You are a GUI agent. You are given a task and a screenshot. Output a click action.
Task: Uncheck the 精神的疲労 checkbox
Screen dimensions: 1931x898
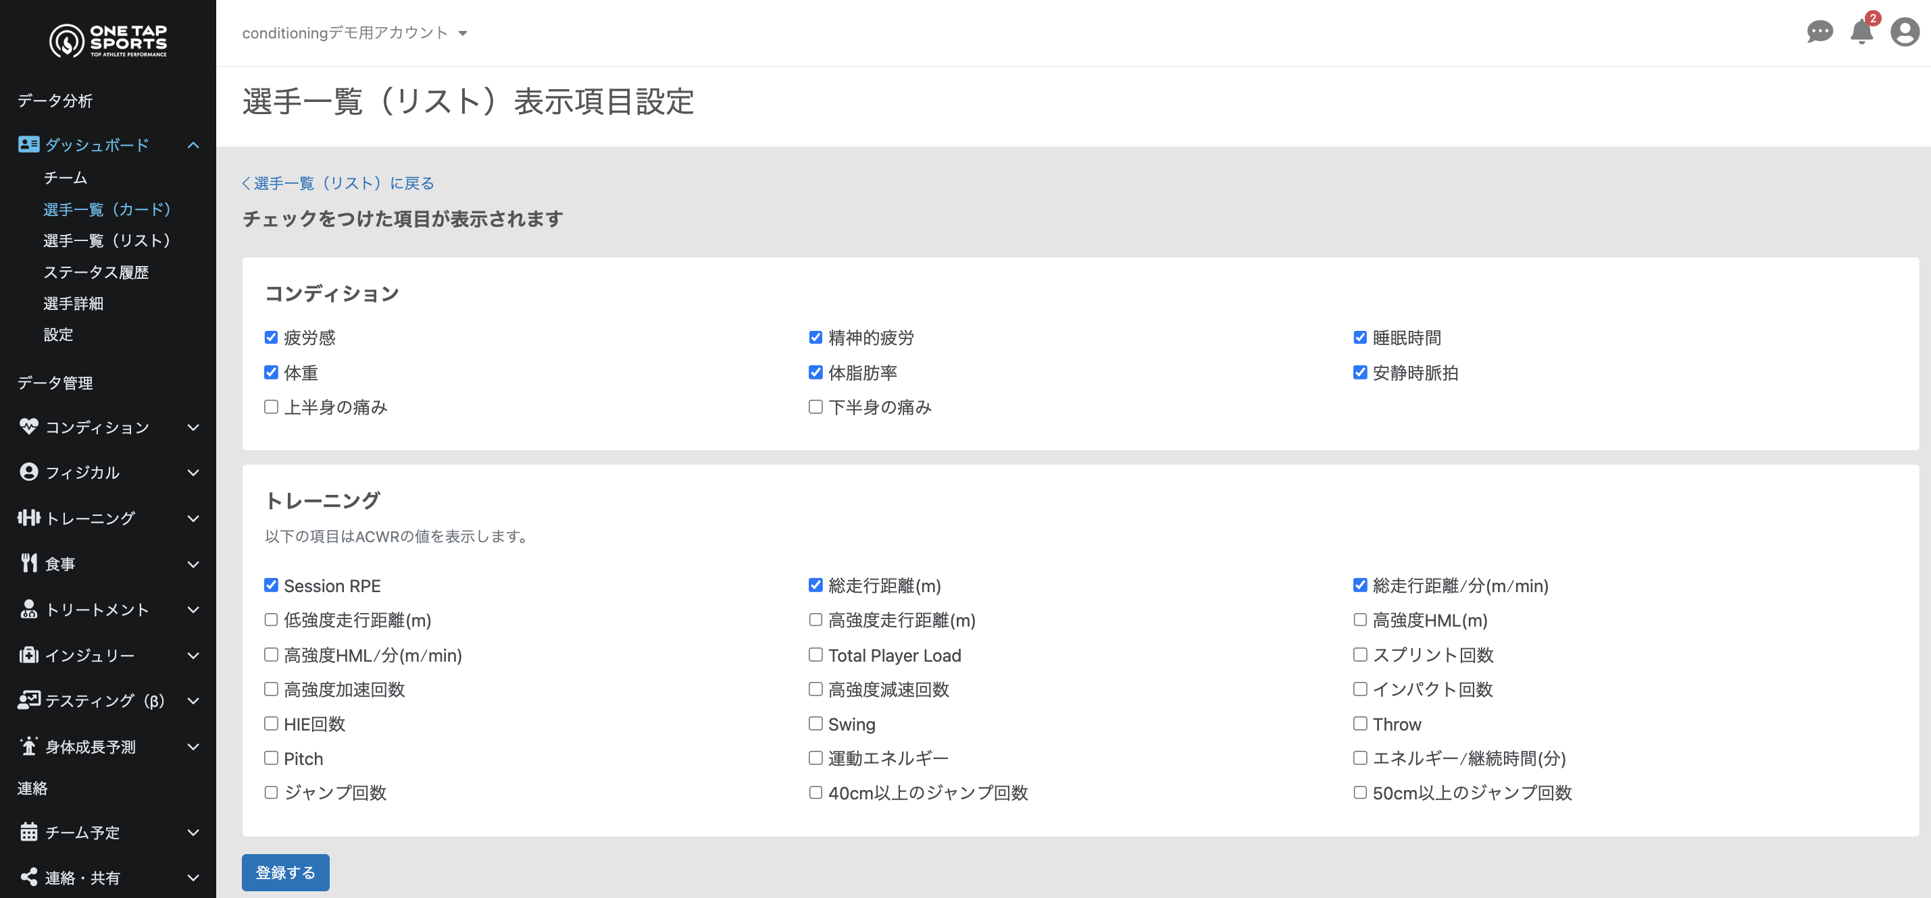click(x=816, y=338)
